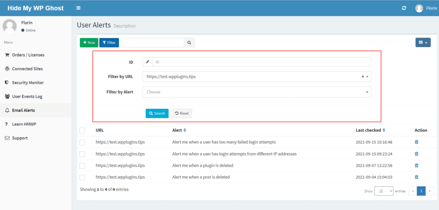Open the Filter by Alert dropdown

257,92
